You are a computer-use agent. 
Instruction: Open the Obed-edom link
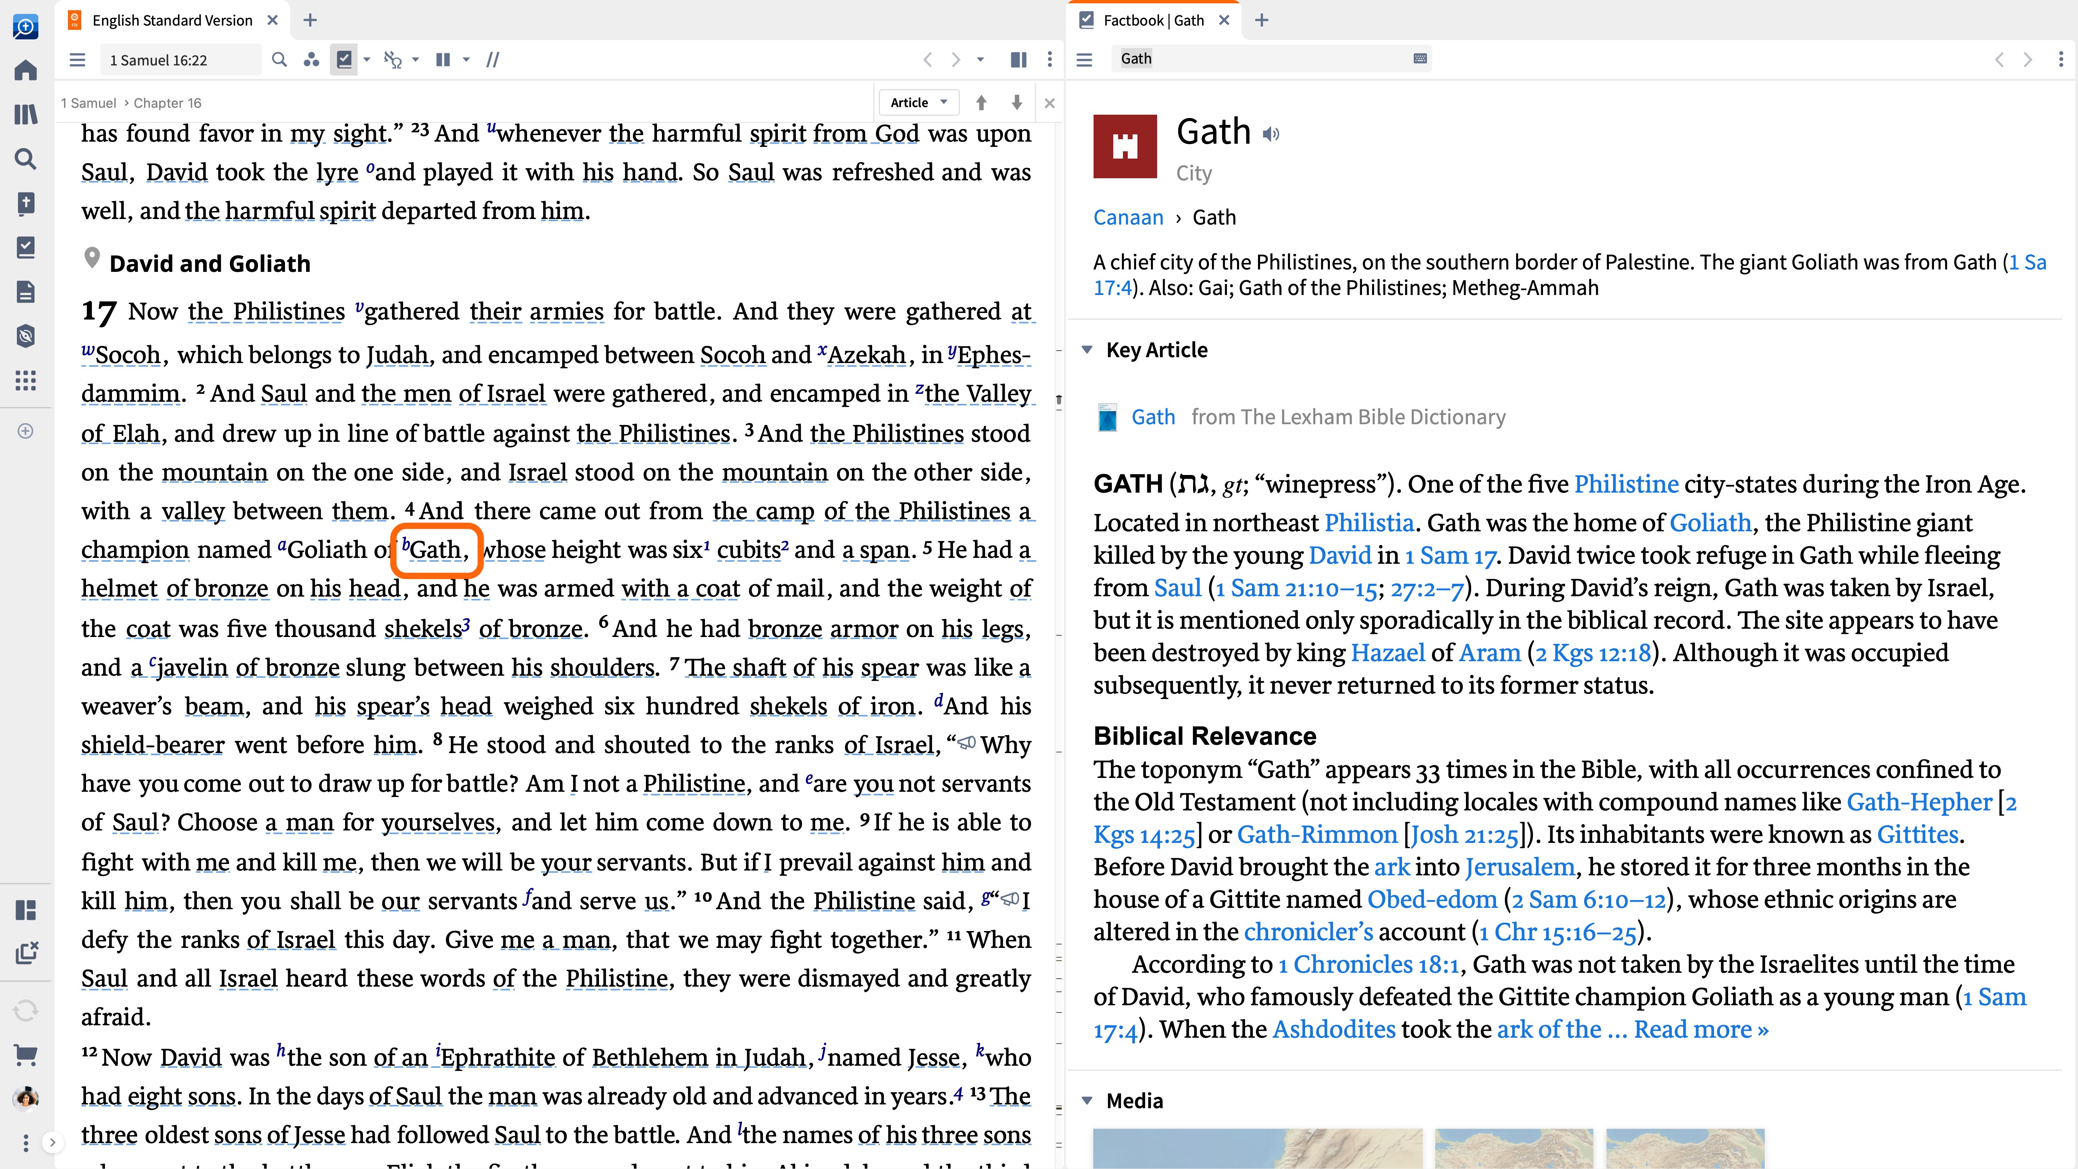(1432, 900)
